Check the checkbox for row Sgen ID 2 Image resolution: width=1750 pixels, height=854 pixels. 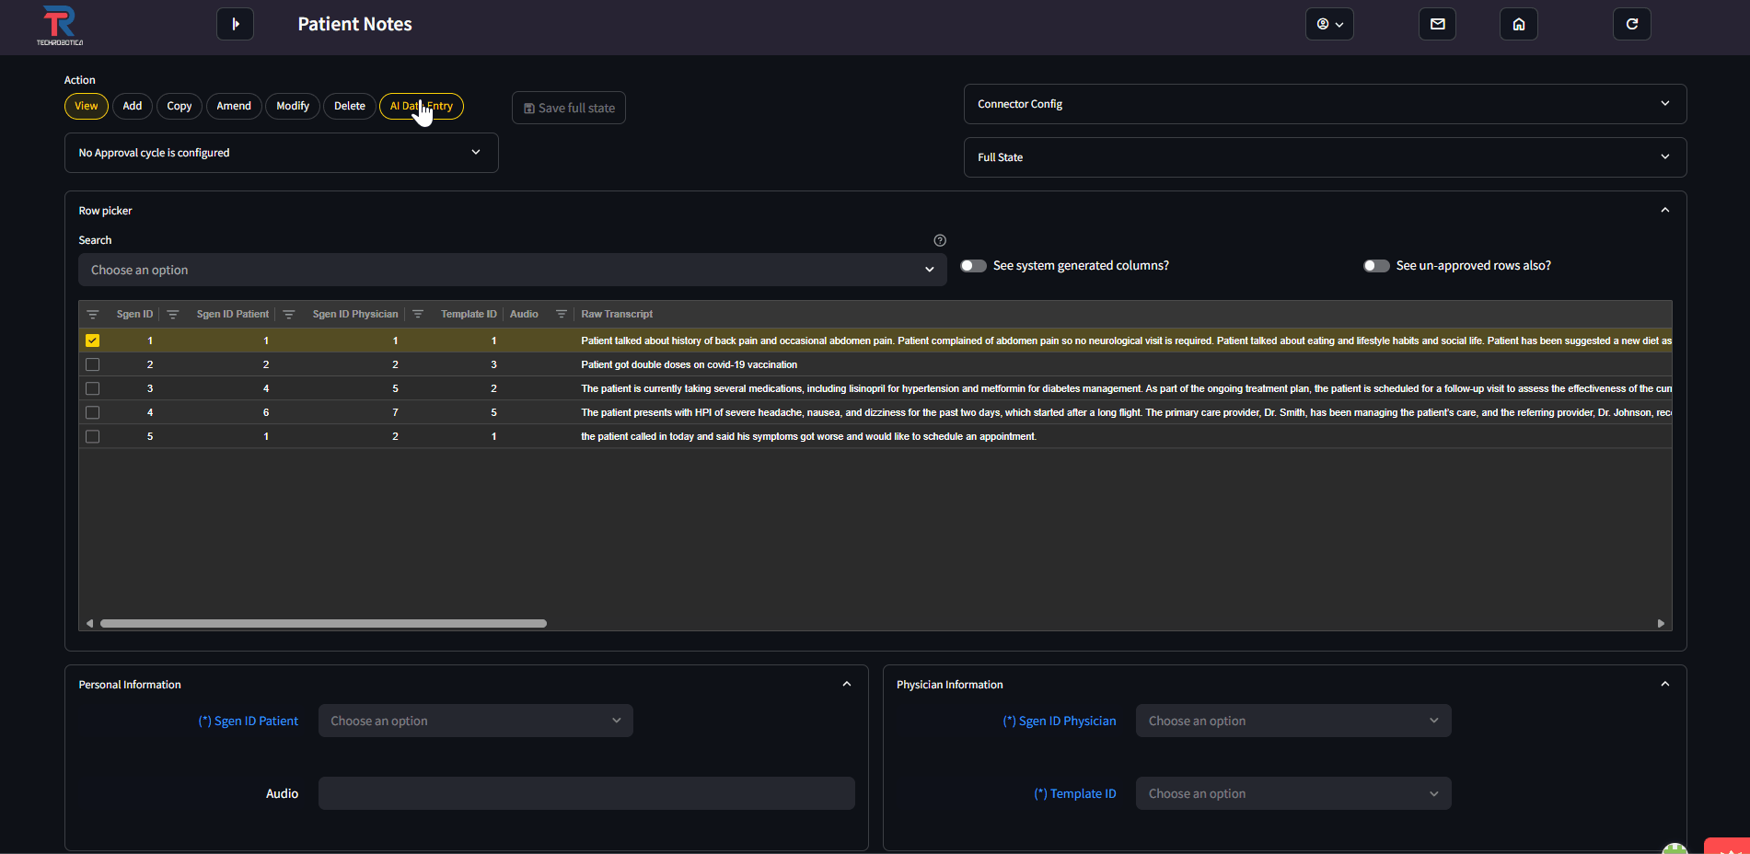pos(92,364)
